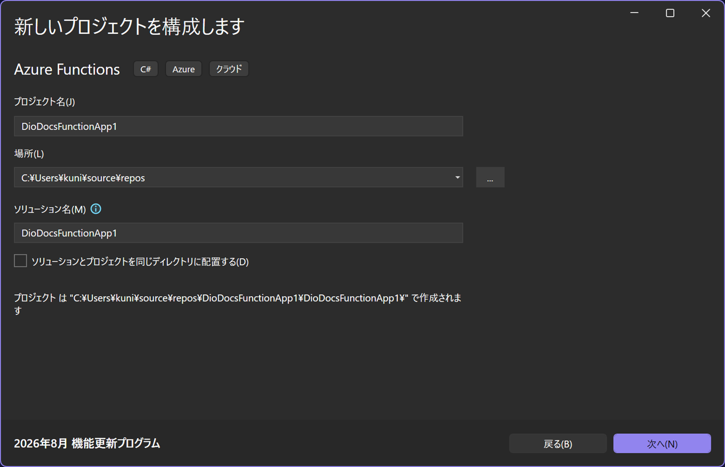Open the folder browse (...) button
The height and width of the screenshot is (467, 725).
(x=490, y=177)
